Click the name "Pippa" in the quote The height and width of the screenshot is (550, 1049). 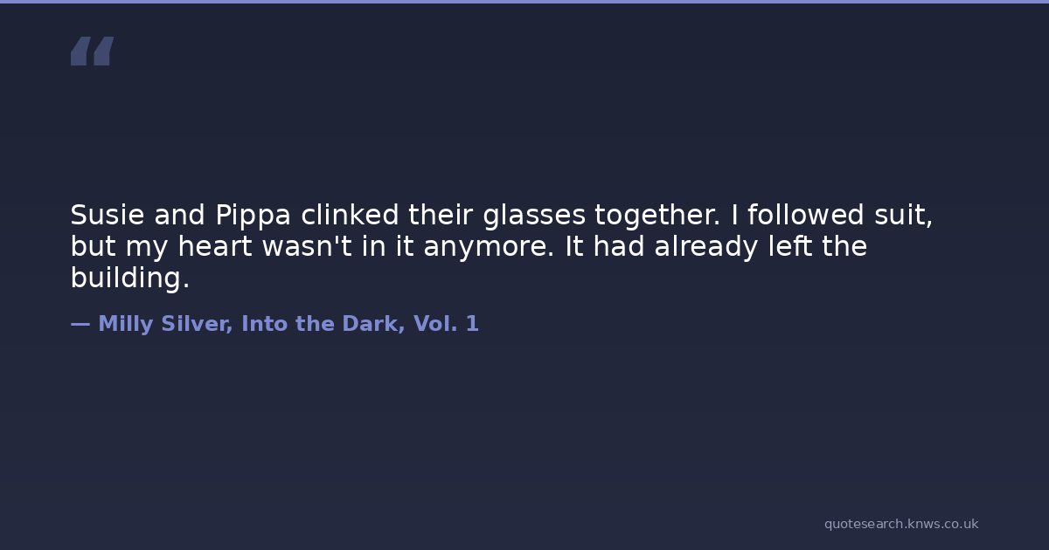[x=253, y=215]
